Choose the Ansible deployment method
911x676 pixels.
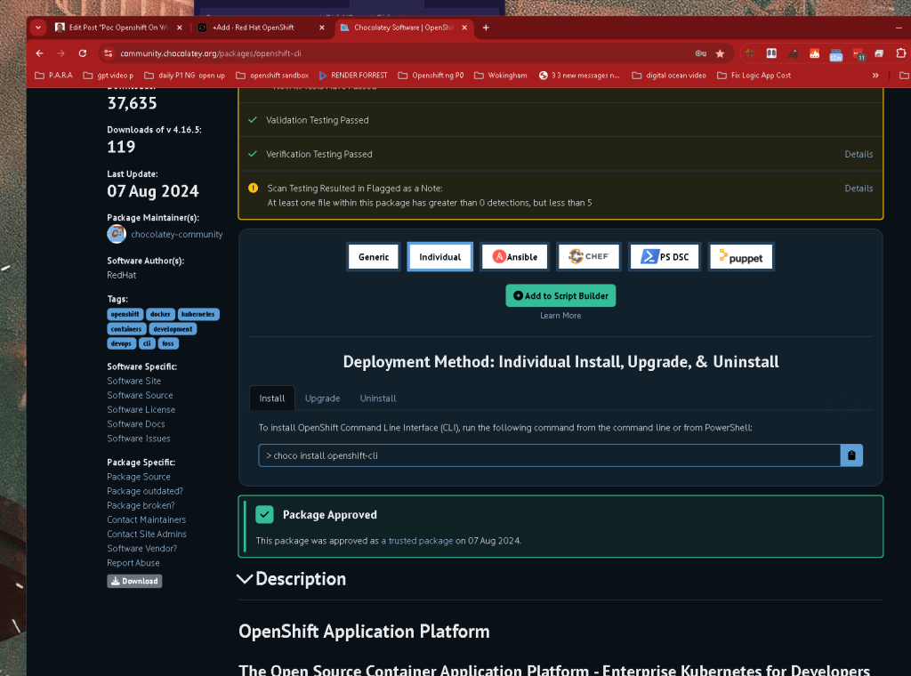515,257
